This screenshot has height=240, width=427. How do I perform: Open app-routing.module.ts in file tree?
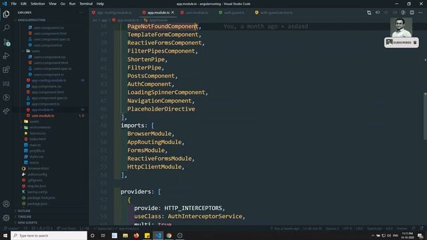click(49, 80)
